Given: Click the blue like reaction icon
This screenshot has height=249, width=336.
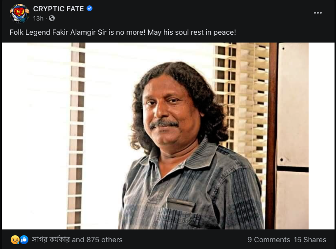Looking at the screenshot, I should [24, 240].
